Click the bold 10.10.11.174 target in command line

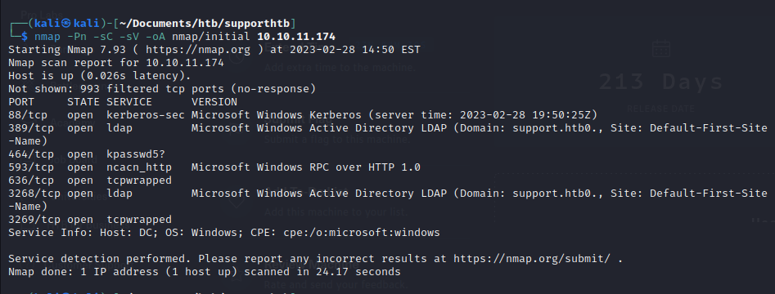pyautogui.click(x=296, y=37)
